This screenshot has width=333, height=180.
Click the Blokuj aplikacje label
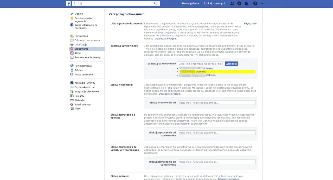[x=120, y=176]
